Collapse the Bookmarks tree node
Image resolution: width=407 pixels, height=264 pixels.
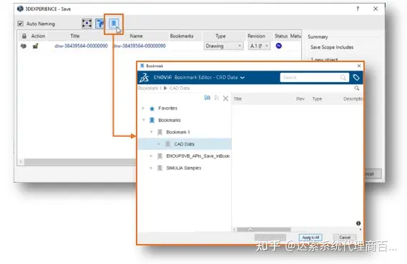click(143, 120)
